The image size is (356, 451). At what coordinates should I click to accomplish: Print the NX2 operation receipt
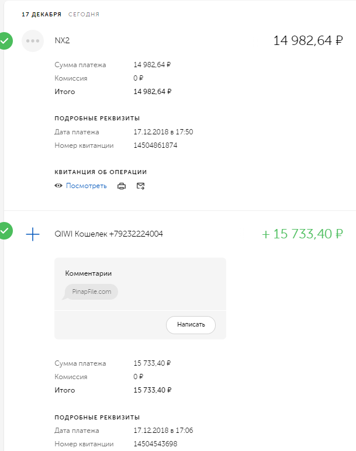click(122, 186)
